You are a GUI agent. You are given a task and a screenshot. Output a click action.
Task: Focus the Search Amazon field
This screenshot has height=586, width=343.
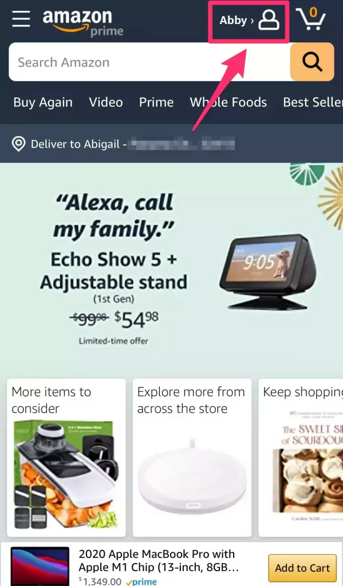pyautogui.click(x=149, y=62)
